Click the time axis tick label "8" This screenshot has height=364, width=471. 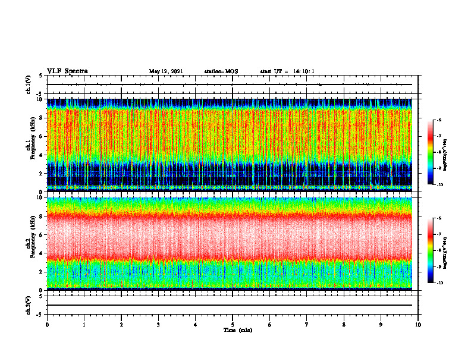344,325
